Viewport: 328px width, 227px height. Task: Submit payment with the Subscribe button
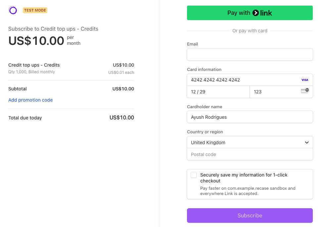250,215
